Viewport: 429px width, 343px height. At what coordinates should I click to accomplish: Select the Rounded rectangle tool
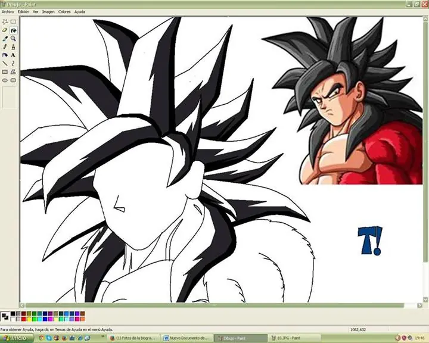pyautogui.click(x=13, y=80)
